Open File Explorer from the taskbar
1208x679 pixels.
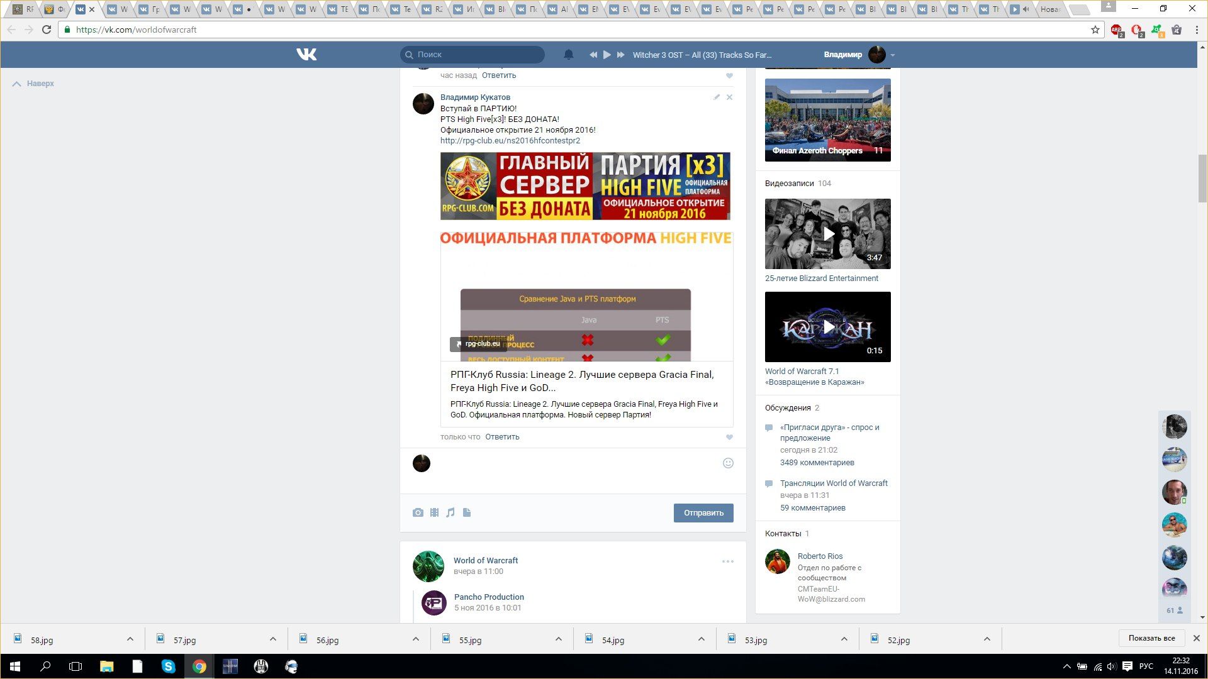106,666
